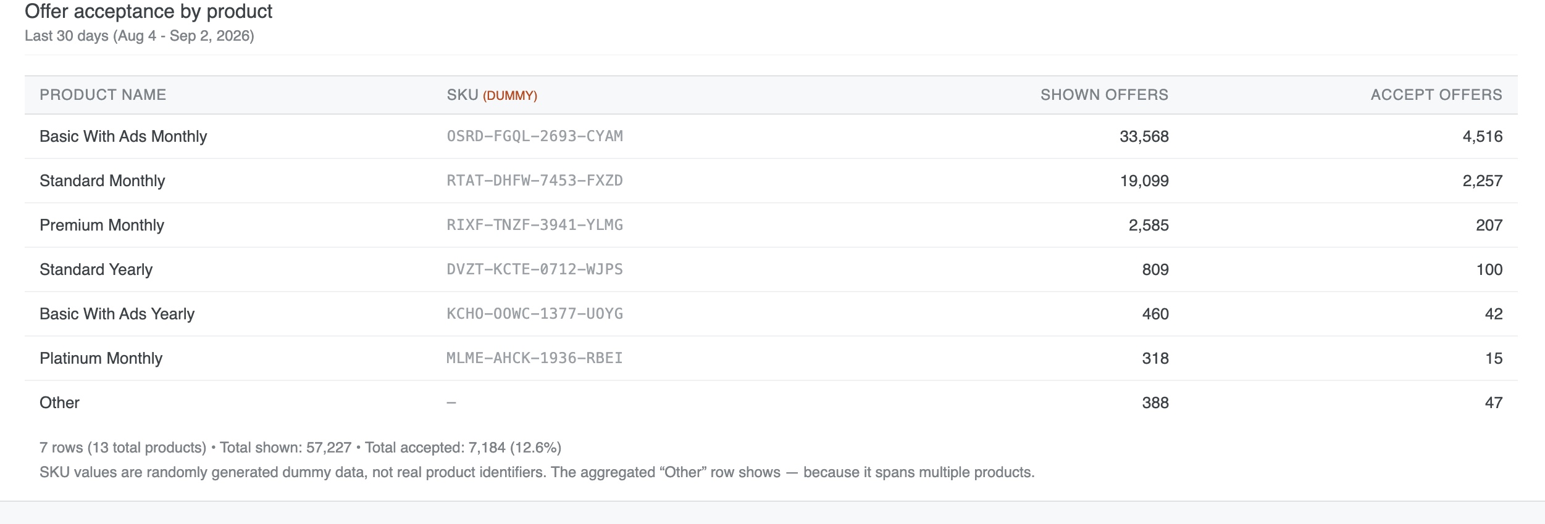Screen dimensions: 1545x524
Task: Select the Standard Monthly product name
Action: click(103, 181)
